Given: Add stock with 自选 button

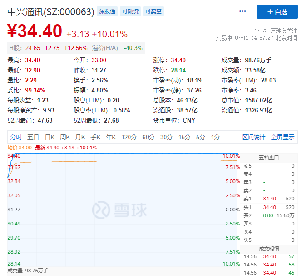Looking at the screenshot, I should click(277, 12).
